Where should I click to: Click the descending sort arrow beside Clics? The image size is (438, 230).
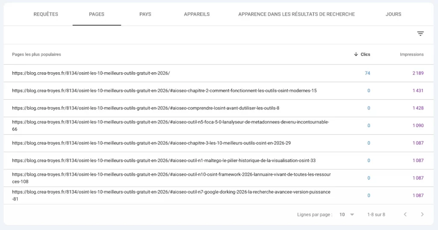(356, 54)
